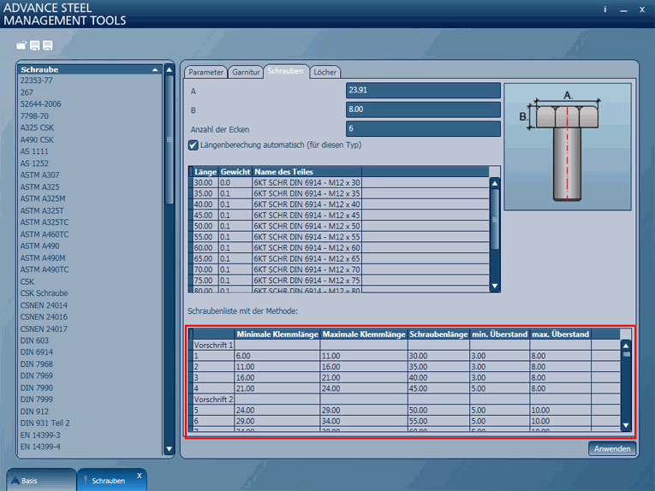Viewport: 655px width, 491px height.
Task: Click the Gewicht column header
Action: pos(235,171)
